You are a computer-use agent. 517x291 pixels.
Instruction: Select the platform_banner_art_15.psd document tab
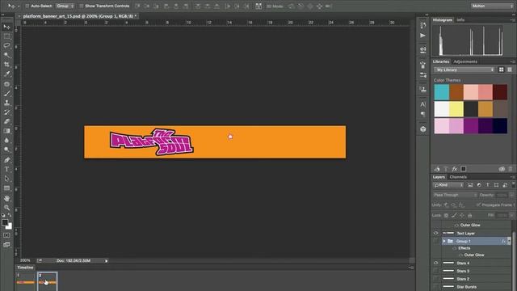click(x=79, y=16)
